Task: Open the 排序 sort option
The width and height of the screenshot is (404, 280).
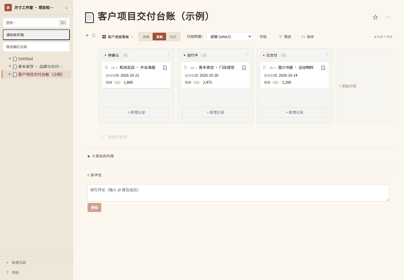Action: coord(307,37)
